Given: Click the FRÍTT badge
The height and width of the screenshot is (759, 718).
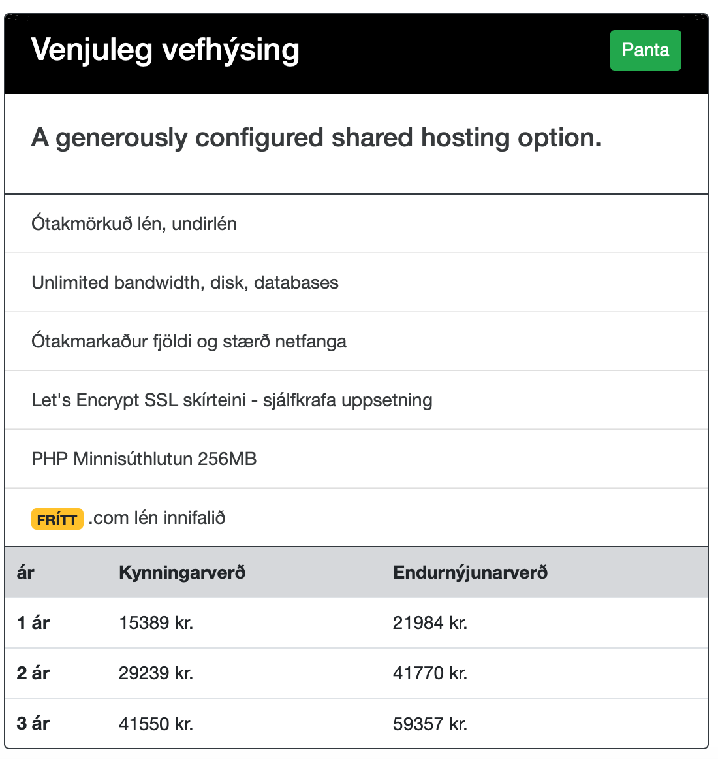Looking at the screenshot, I should (57, 519).
